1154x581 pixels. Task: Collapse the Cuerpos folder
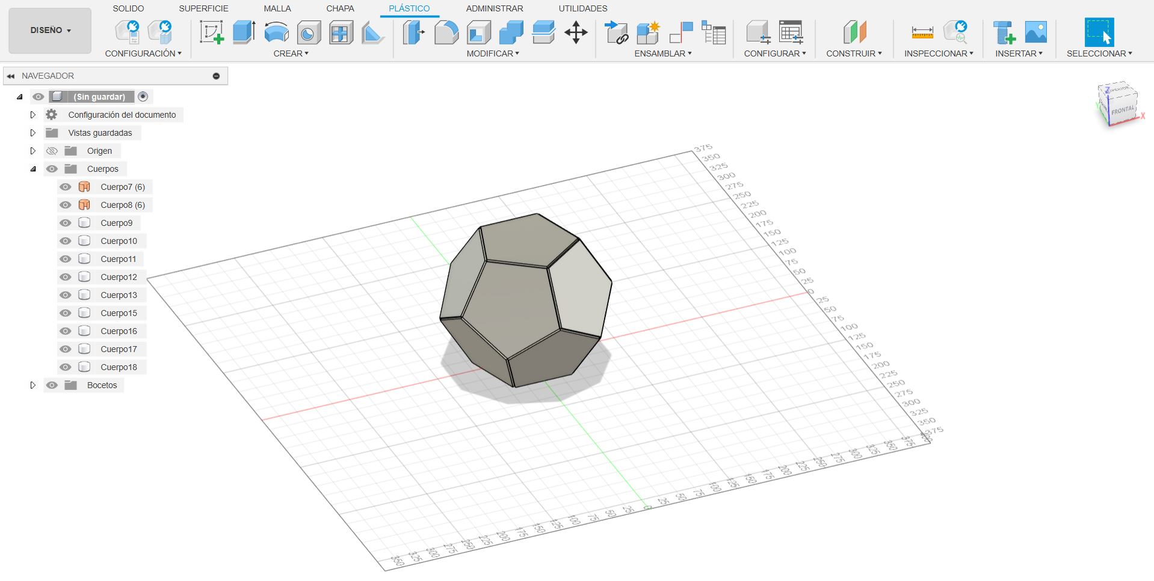coord(33,169)
